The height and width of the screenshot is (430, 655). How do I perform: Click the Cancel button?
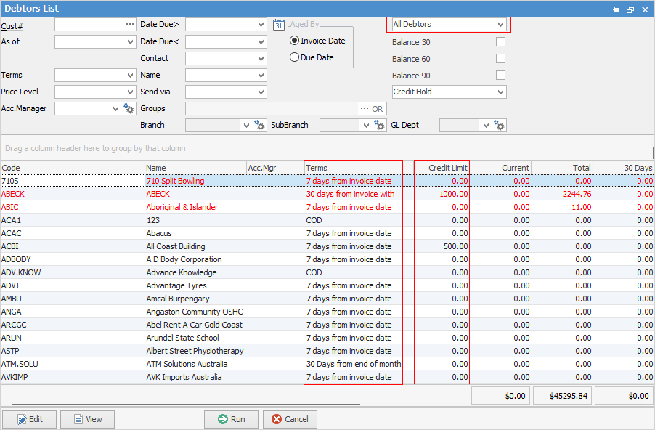(x=290, y=419)
